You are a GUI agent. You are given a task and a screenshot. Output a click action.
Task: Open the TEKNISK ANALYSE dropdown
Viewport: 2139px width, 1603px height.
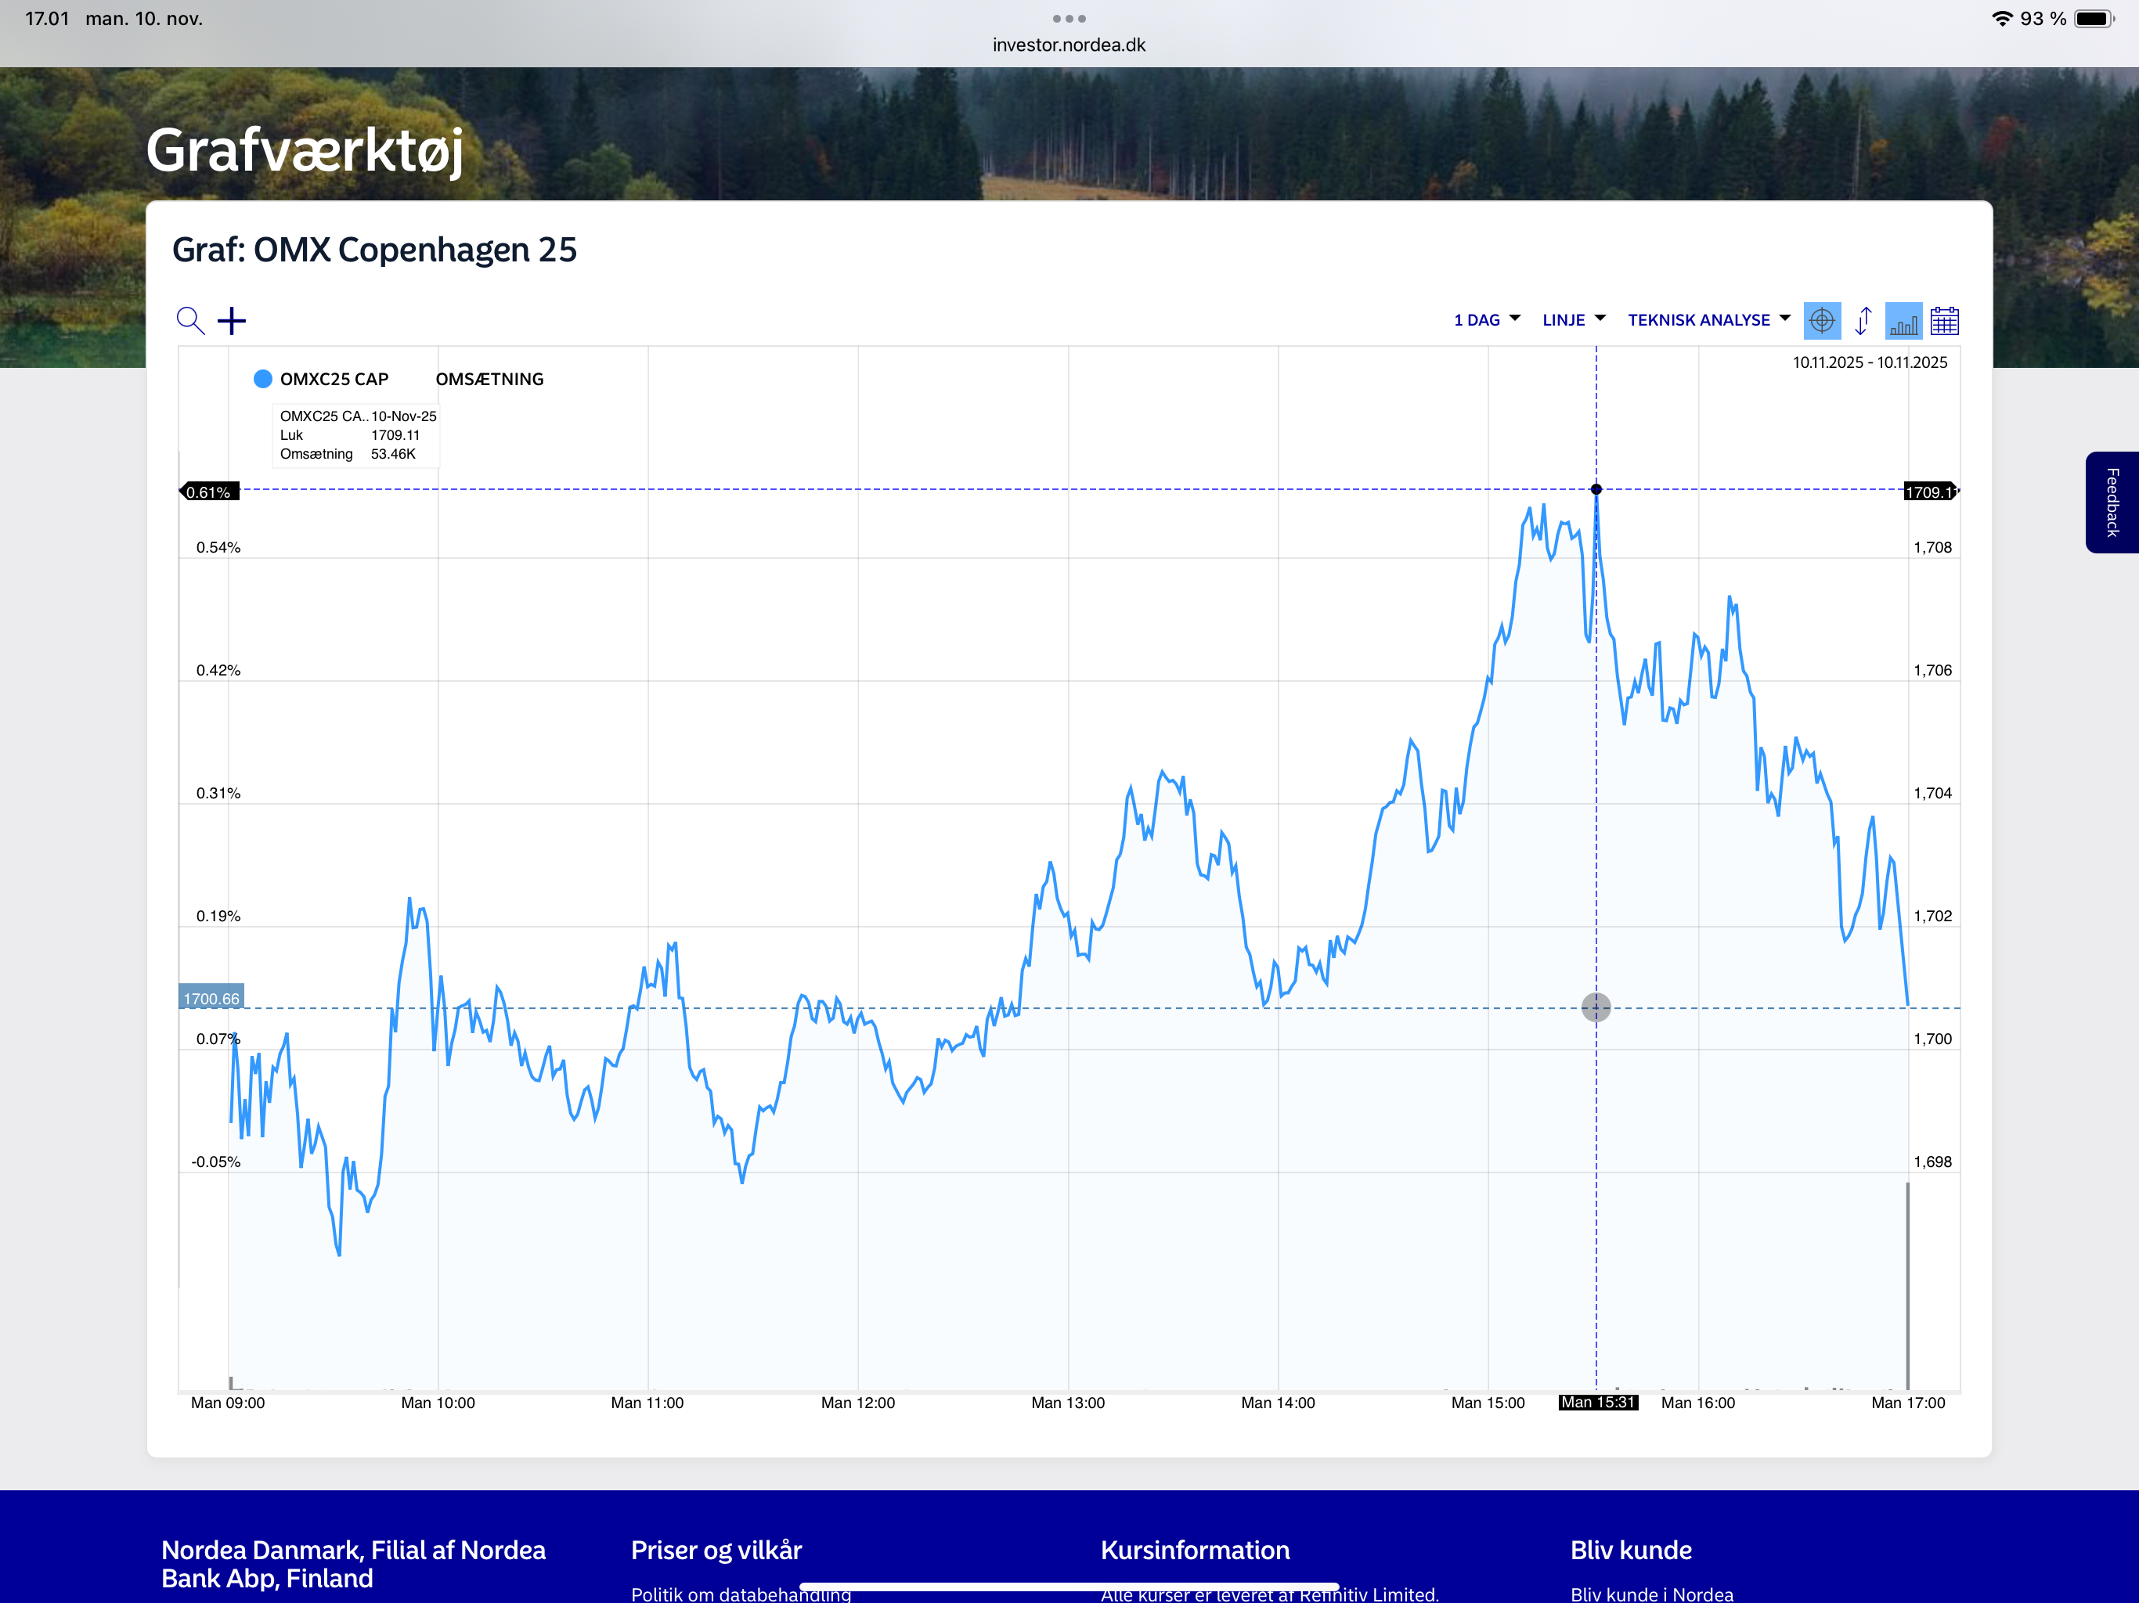[1710, 320]
